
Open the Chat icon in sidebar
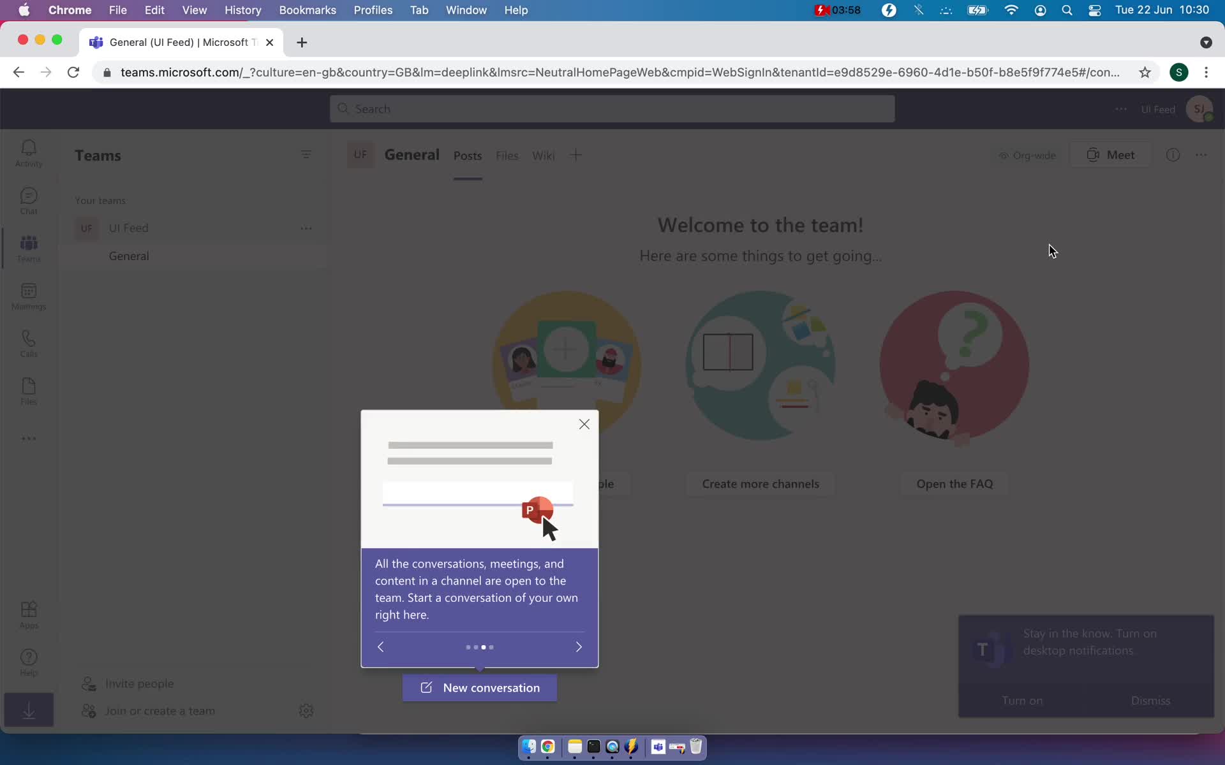[x=28, y=200]
